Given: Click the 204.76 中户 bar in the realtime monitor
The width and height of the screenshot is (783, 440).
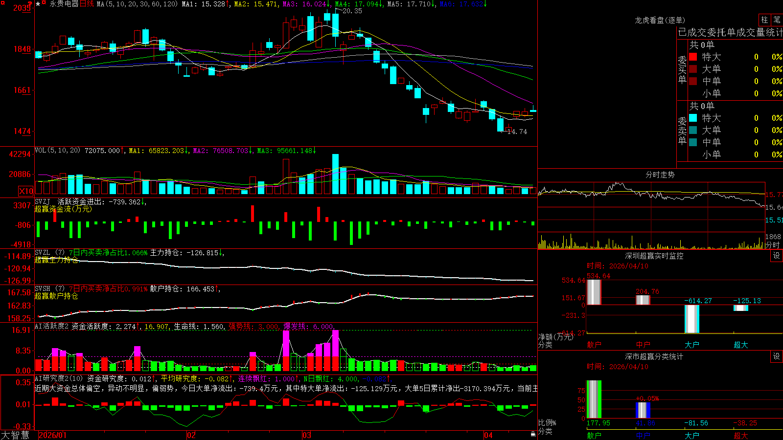Looking at the screenshot, I should [643, 300].
